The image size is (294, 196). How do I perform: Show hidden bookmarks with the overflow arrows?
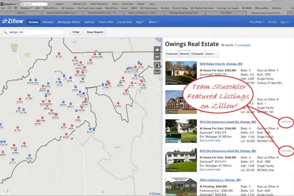(x=292, y=8)
